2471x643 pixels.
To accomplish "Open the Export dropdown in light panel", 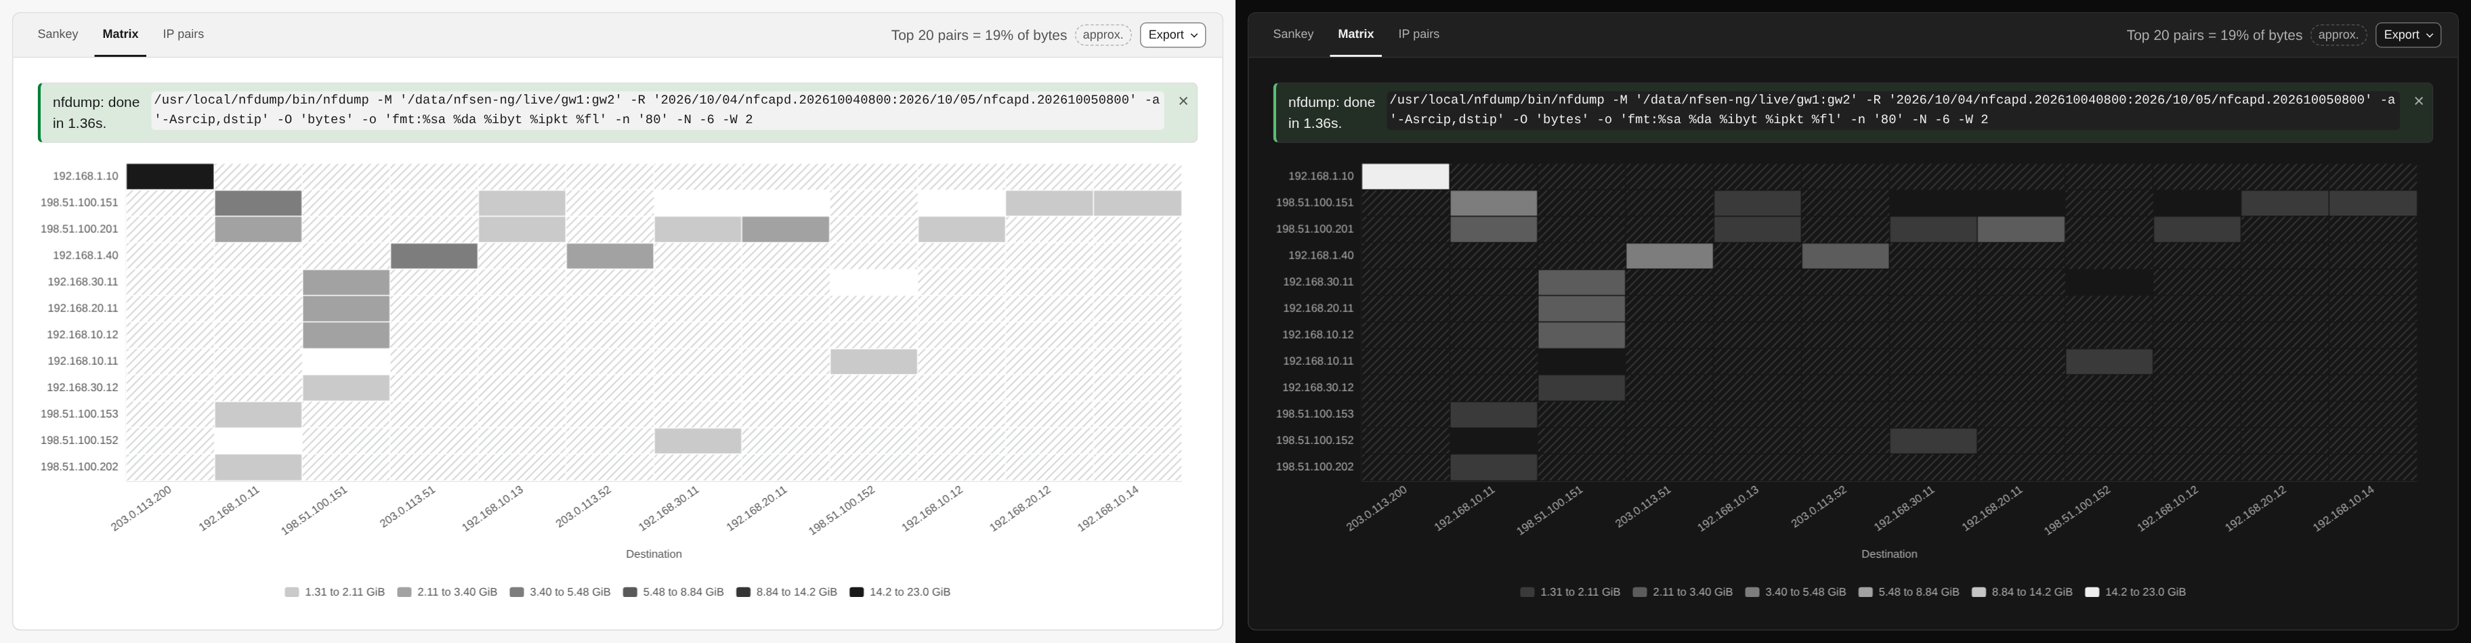I will 1173,35.
